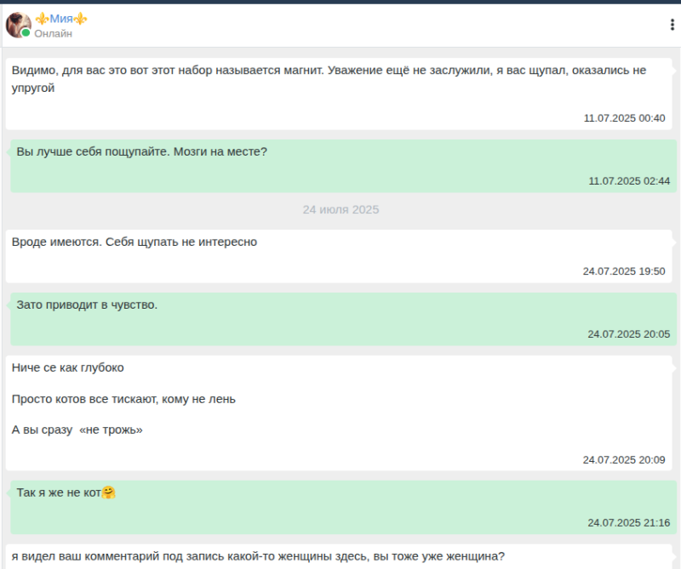Click the line 'А вы сразу «не трожь»'
This screenshot has height=569, width=681.
pos(77,430)
